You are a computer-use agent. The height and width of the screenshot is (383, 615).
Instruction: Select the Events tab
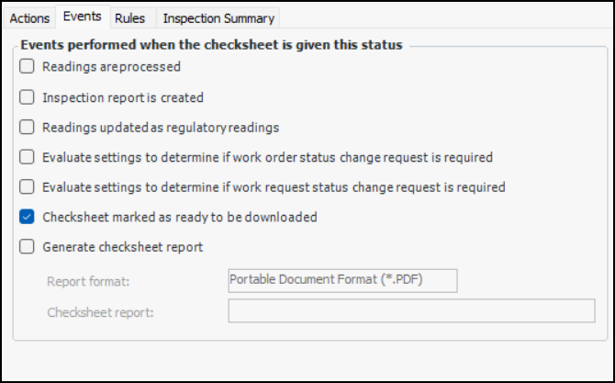(83, 17)
